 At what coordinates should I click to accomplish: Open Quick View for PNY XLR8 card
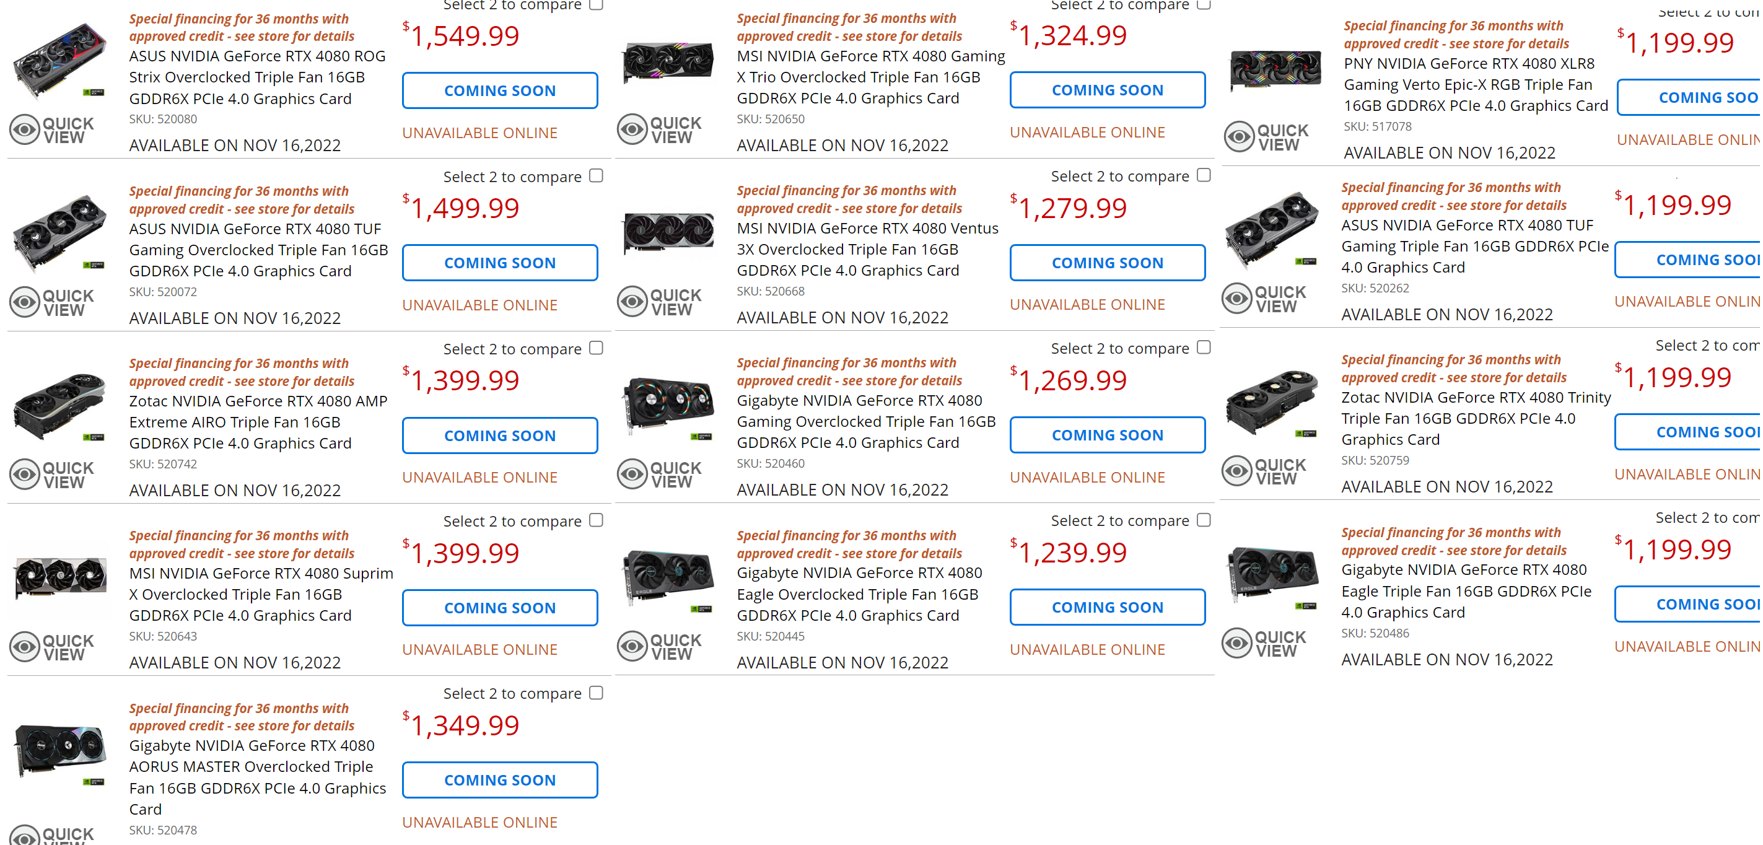1267,137
